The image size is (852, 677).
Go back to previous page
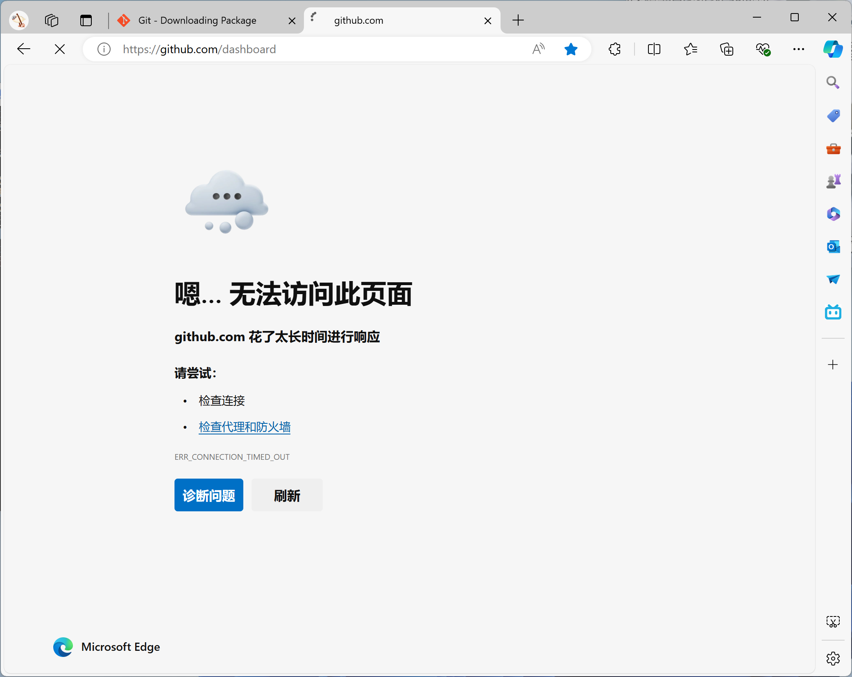coord(24,49)
